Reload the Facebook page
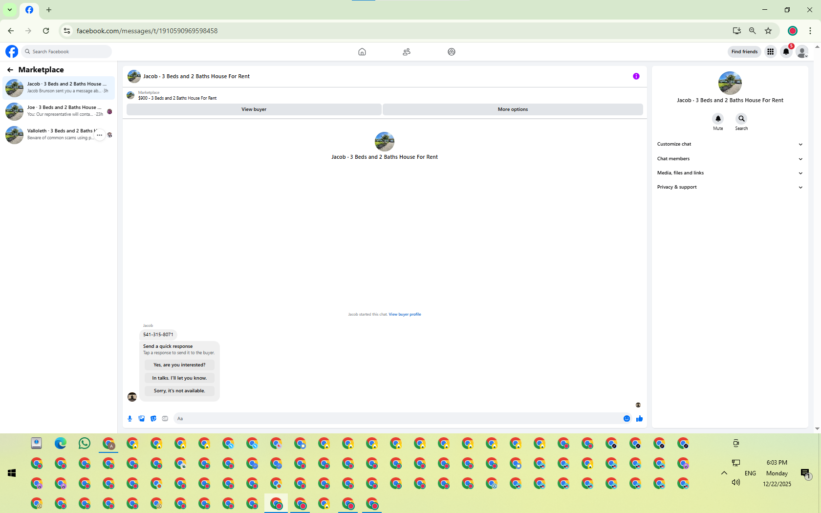 (46, 31)
